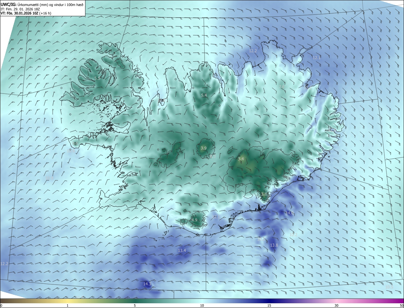Viewport: 404px width, 308px height.
Task: Click the colorbar tick label 0
Action: pyautogui.click(x=1, y=305)
